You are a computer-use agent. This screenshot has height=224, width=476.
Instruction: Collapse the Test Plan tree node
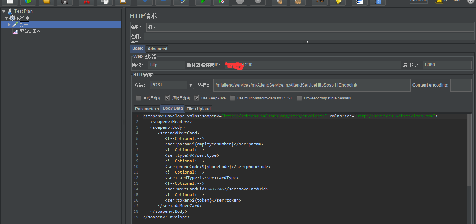click(4, 11)
